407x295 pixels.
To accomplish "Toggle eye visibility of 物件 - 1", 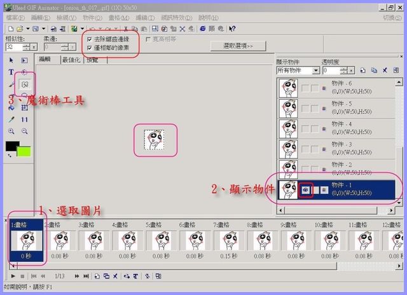I will pos(306,190).
